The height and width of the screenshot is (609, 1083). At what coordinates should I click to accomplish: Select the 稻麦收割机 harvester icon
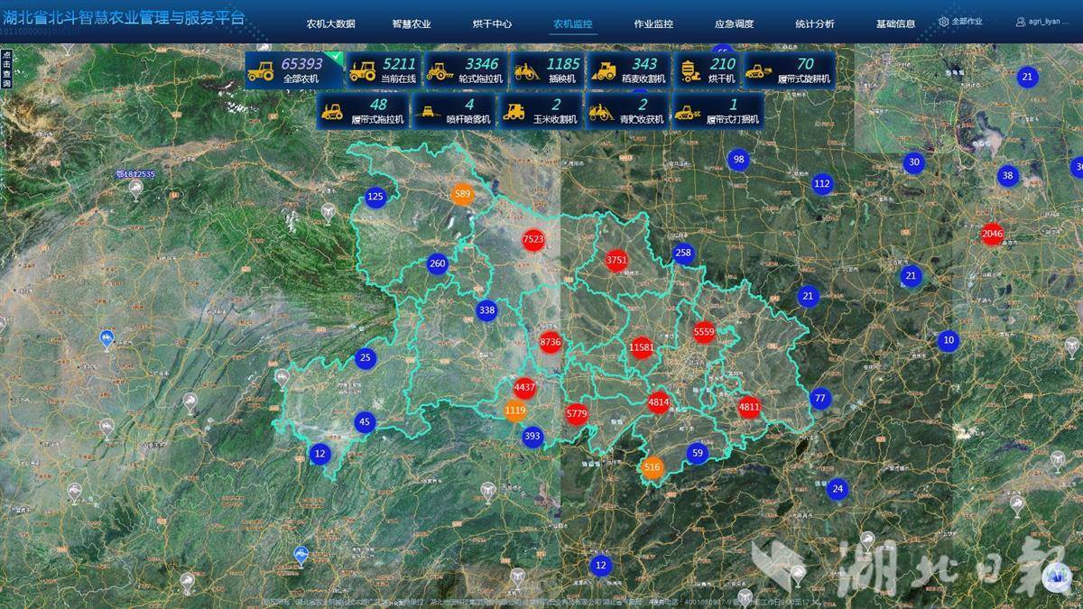(604, 70)
